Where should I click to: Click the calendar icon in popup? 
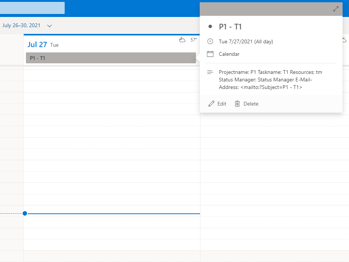click(210, 54)
